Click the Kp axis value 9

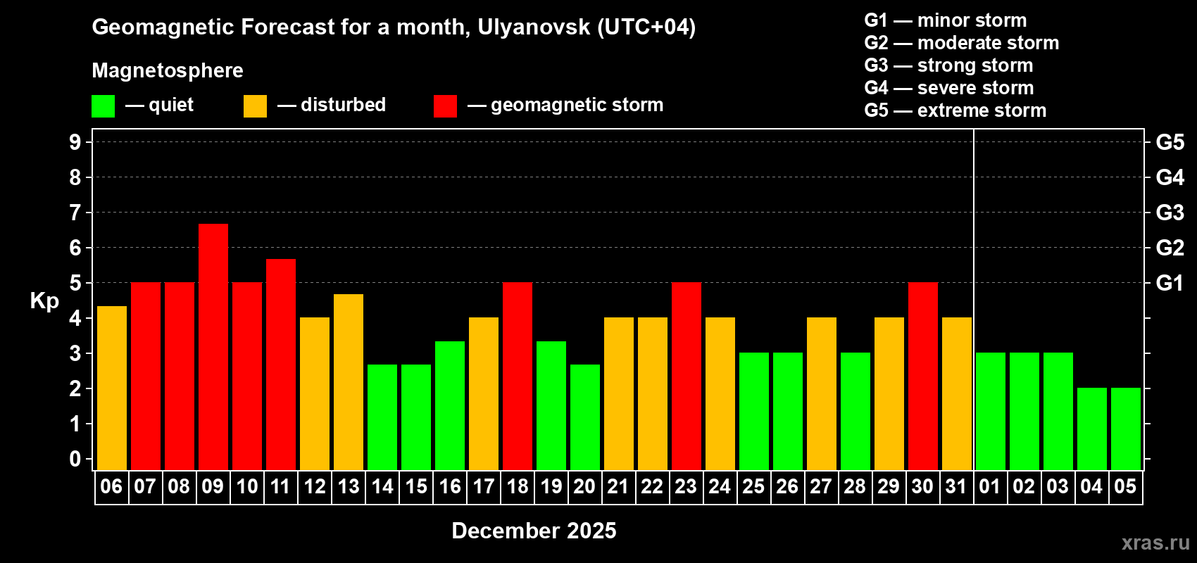click(x=75, y=142)
